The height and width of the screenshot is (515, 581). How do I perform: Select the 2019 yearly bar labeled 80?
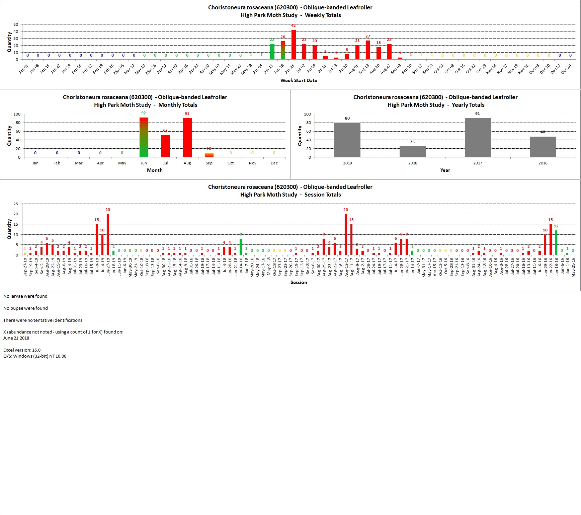tap(347, 140)
